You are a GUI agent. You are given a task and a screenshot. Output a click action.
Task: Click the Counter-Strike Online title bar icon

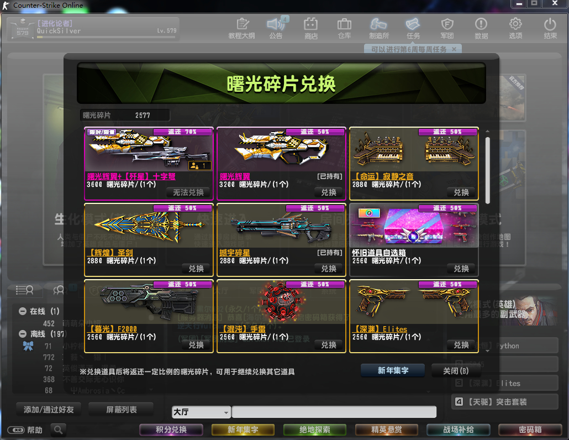(6, 6)
